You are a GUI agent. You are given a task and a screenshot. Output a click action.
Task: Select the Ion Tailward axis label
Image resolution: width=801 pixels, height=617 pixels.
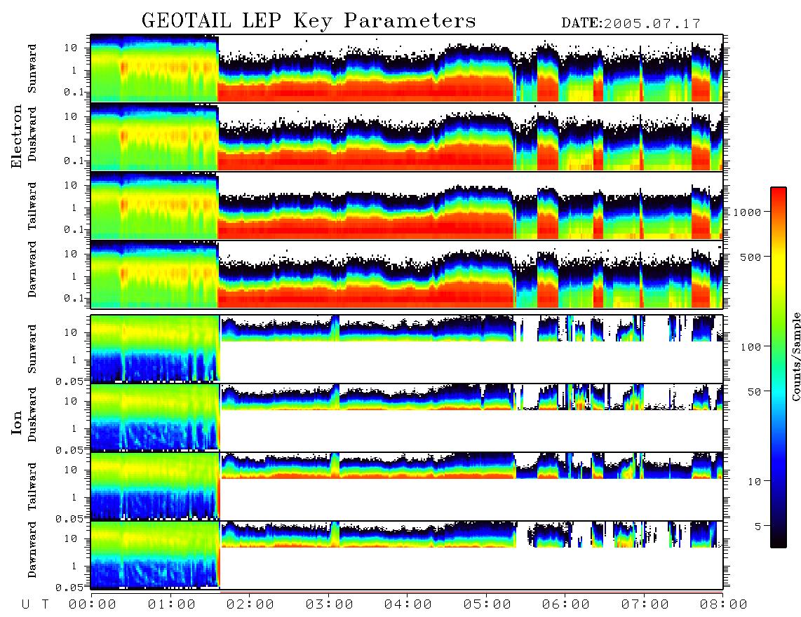tap(32, 487)
